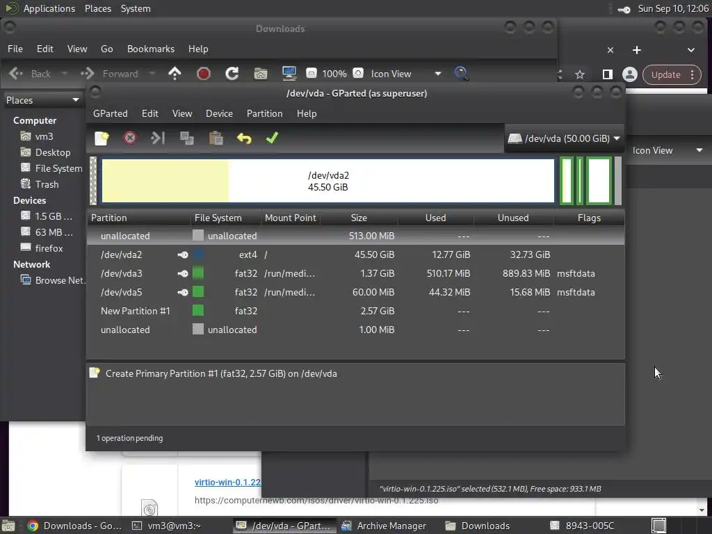Click the zoom in icon after 100%
The height and width of the screenshot is (534, 712).
[358, 73]
